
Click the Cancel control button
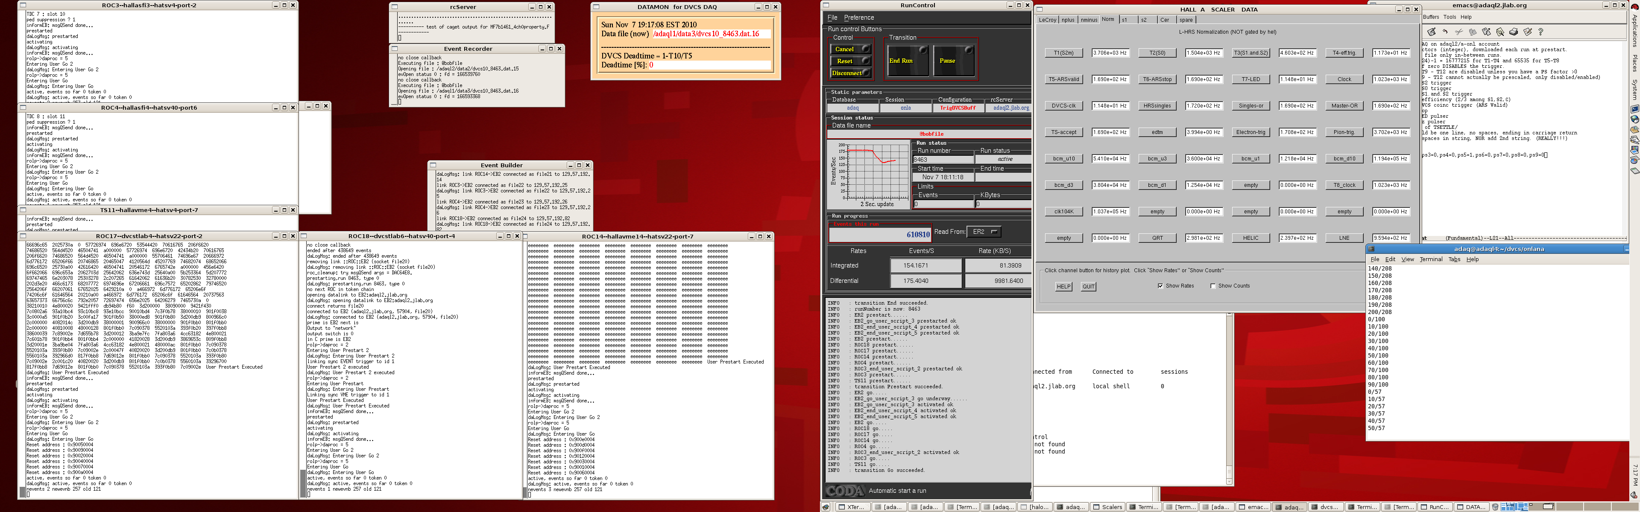coord(851,49)
